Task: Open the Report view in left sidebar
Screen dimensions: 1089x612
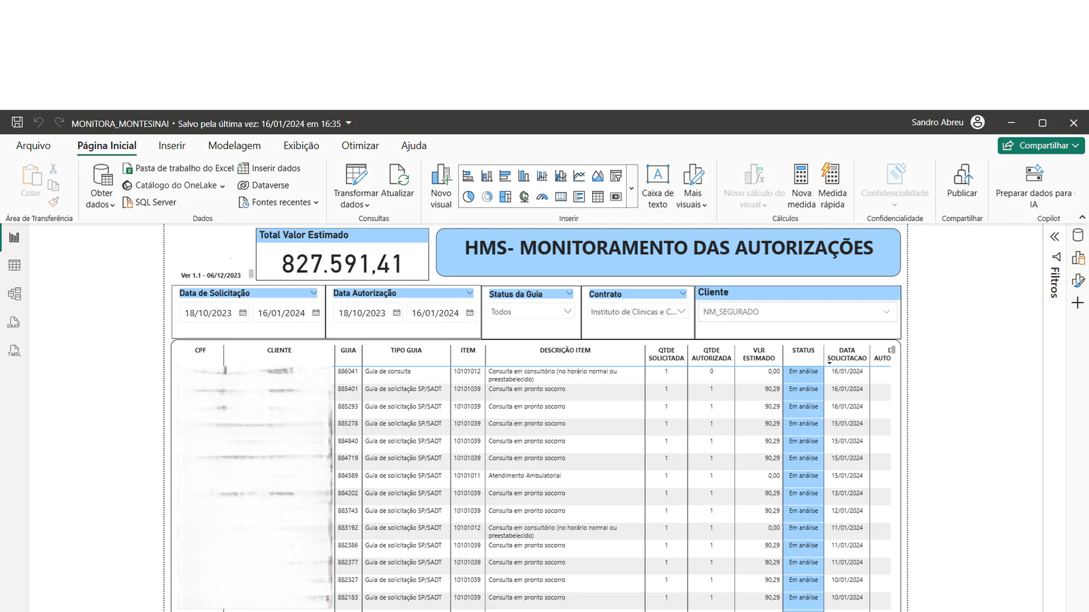Action: [14, 237]
